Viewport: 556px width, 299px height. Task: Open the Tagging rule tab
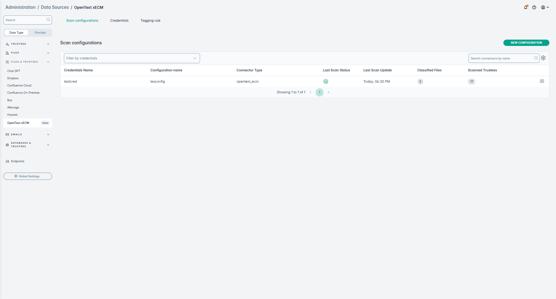coord(150,21)
